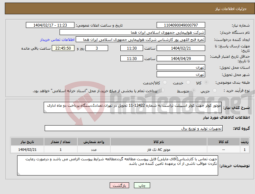Click the remaining time 22:45:50 field

[x=63, y=48]
